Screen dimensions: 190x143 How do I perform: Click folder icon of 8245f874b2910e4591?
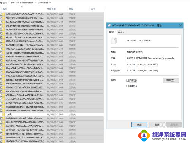[x=3, y=91]
